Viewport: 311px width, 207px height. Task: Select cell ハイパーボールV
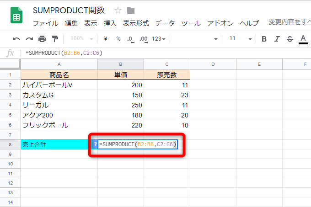[x=59, y=85]
